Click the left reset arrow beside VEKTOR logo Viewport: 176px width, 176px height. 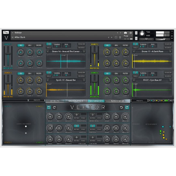49,107
